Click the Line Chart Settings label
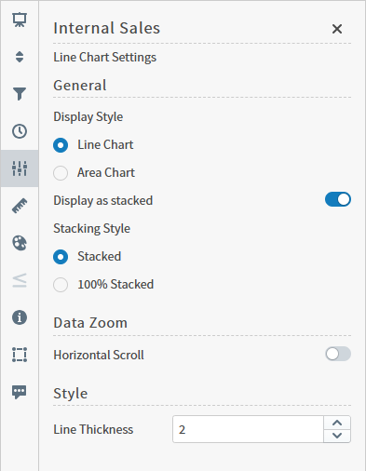Screen dimensions: 366x471 click(104, 58)
